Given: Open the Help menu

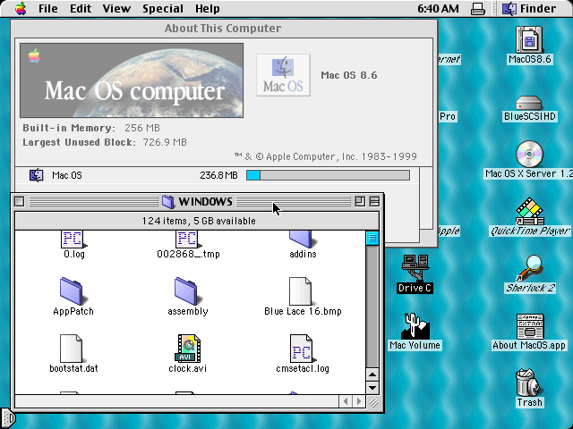Looking at the screenshot, I should [207, 8].
